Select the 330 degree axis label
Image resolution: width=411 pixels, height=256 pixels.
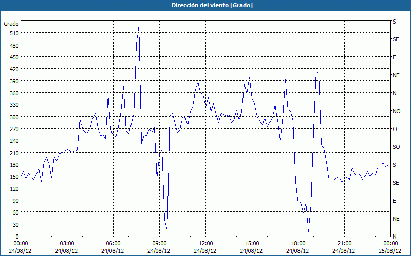point(14,105)
